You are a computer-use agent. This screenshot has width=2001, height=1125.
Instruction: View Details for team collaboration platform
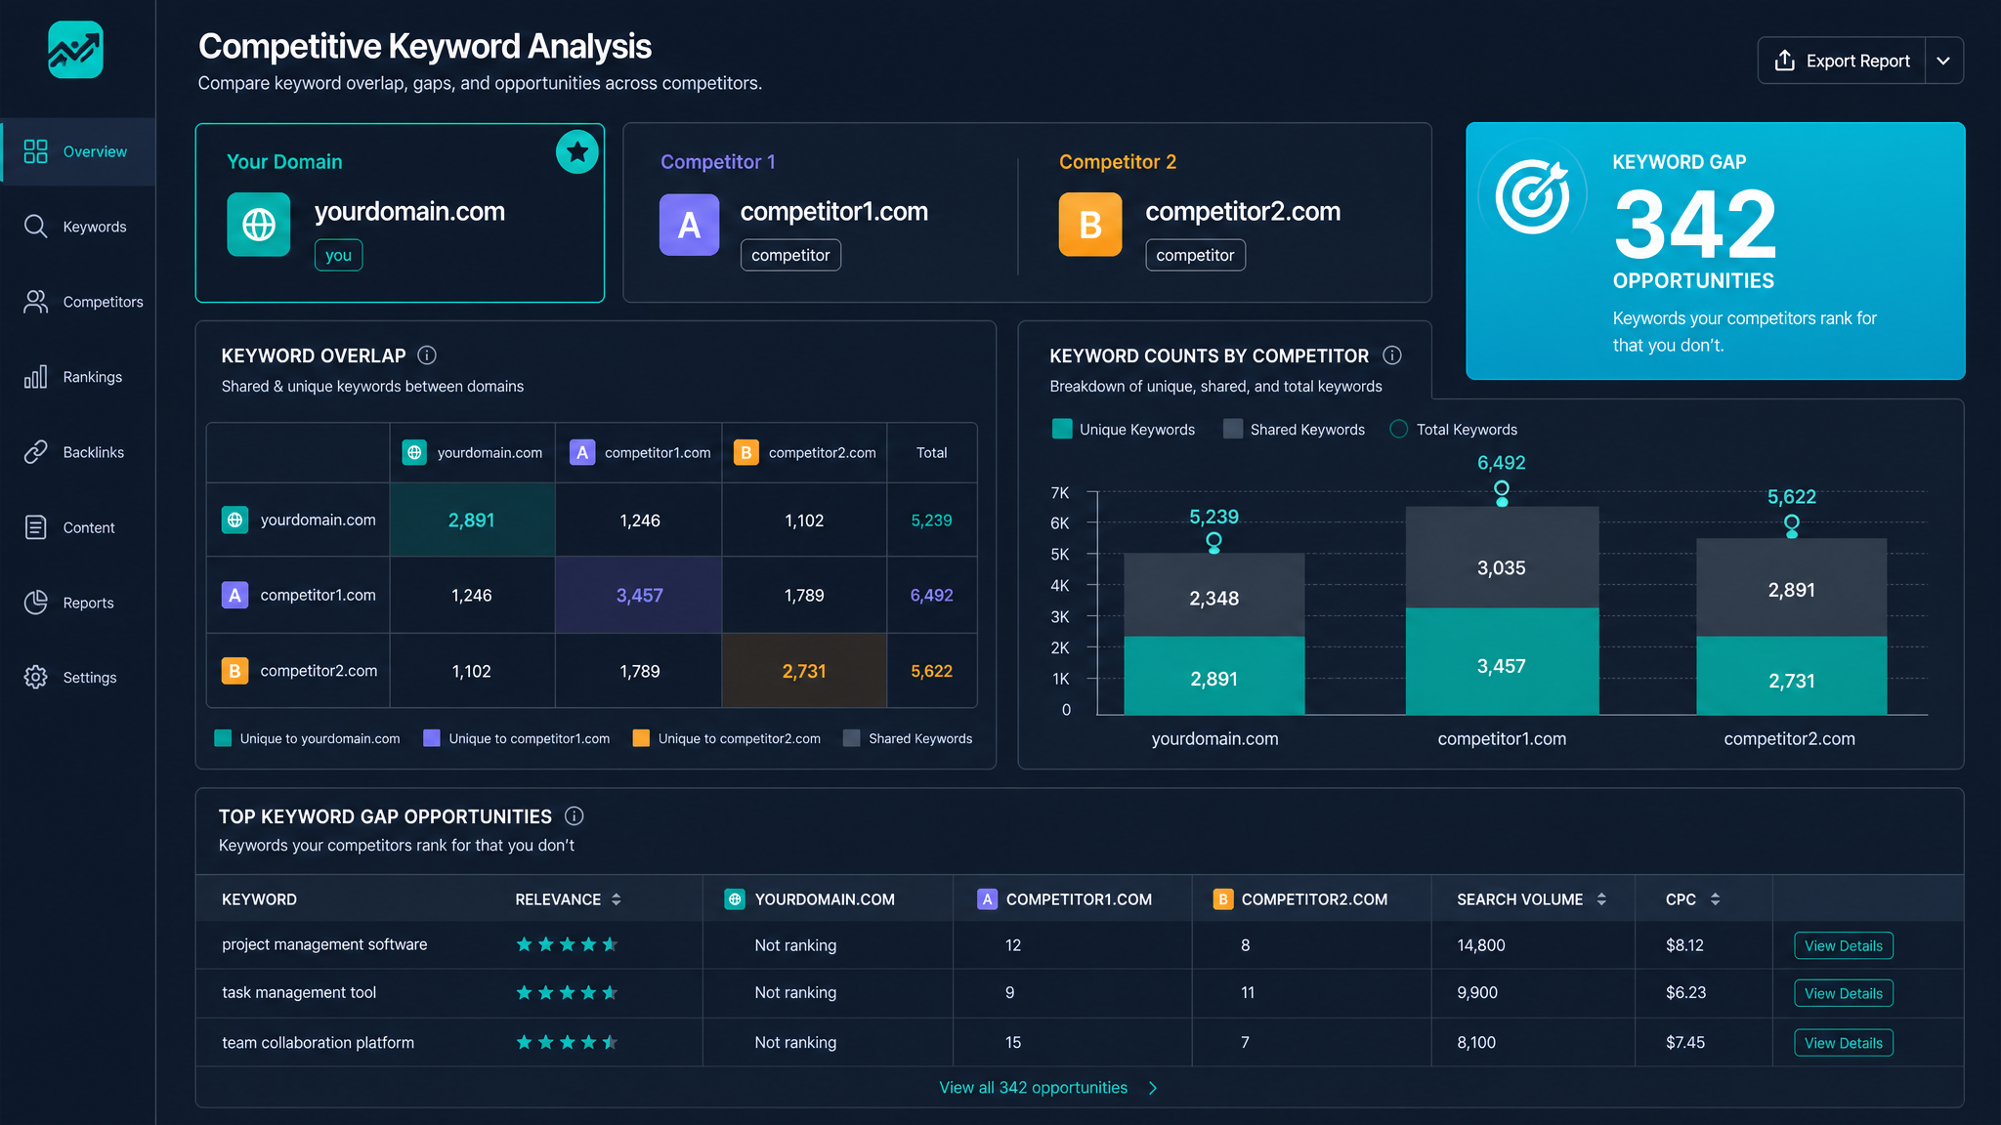point(1844,1043)
